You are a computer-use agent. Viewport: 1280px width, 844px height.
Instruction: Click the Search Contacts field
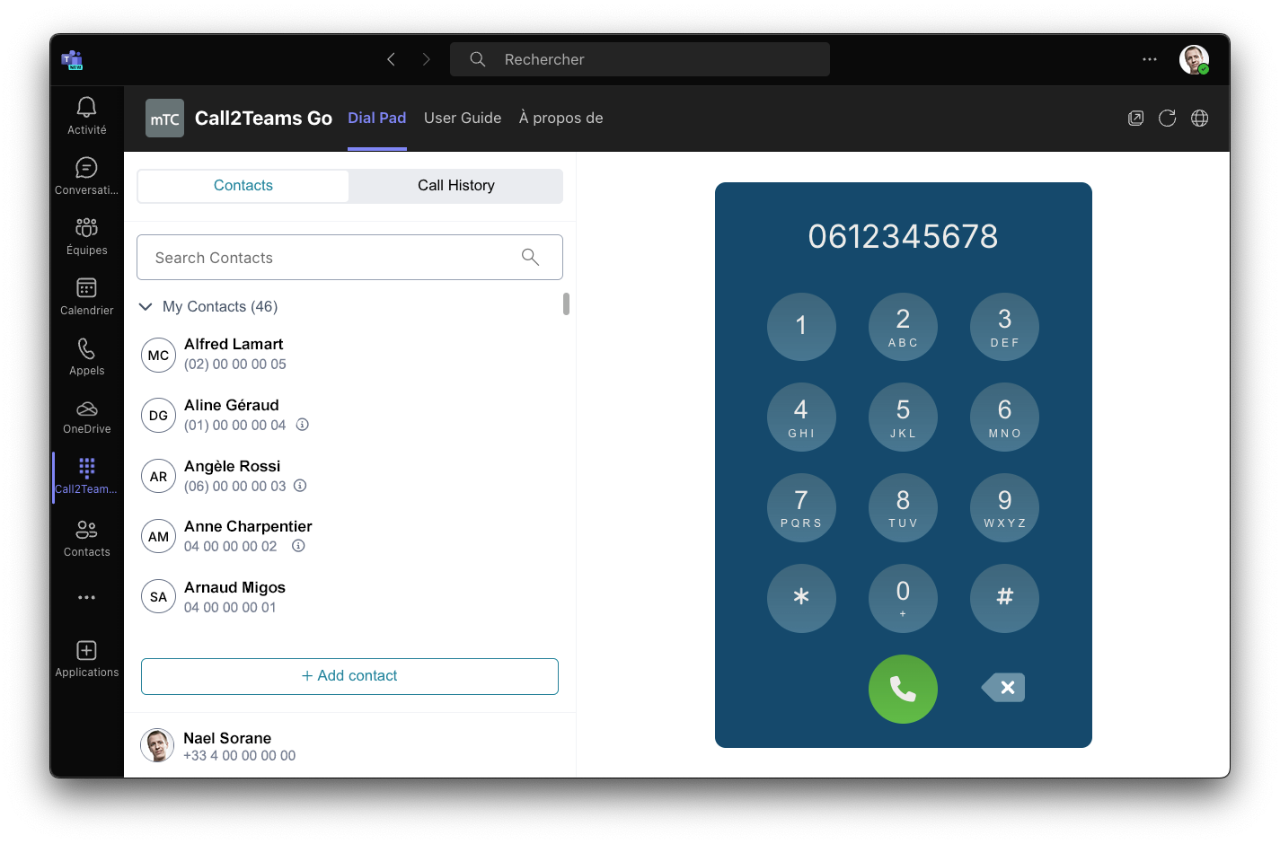click(349, 258)
